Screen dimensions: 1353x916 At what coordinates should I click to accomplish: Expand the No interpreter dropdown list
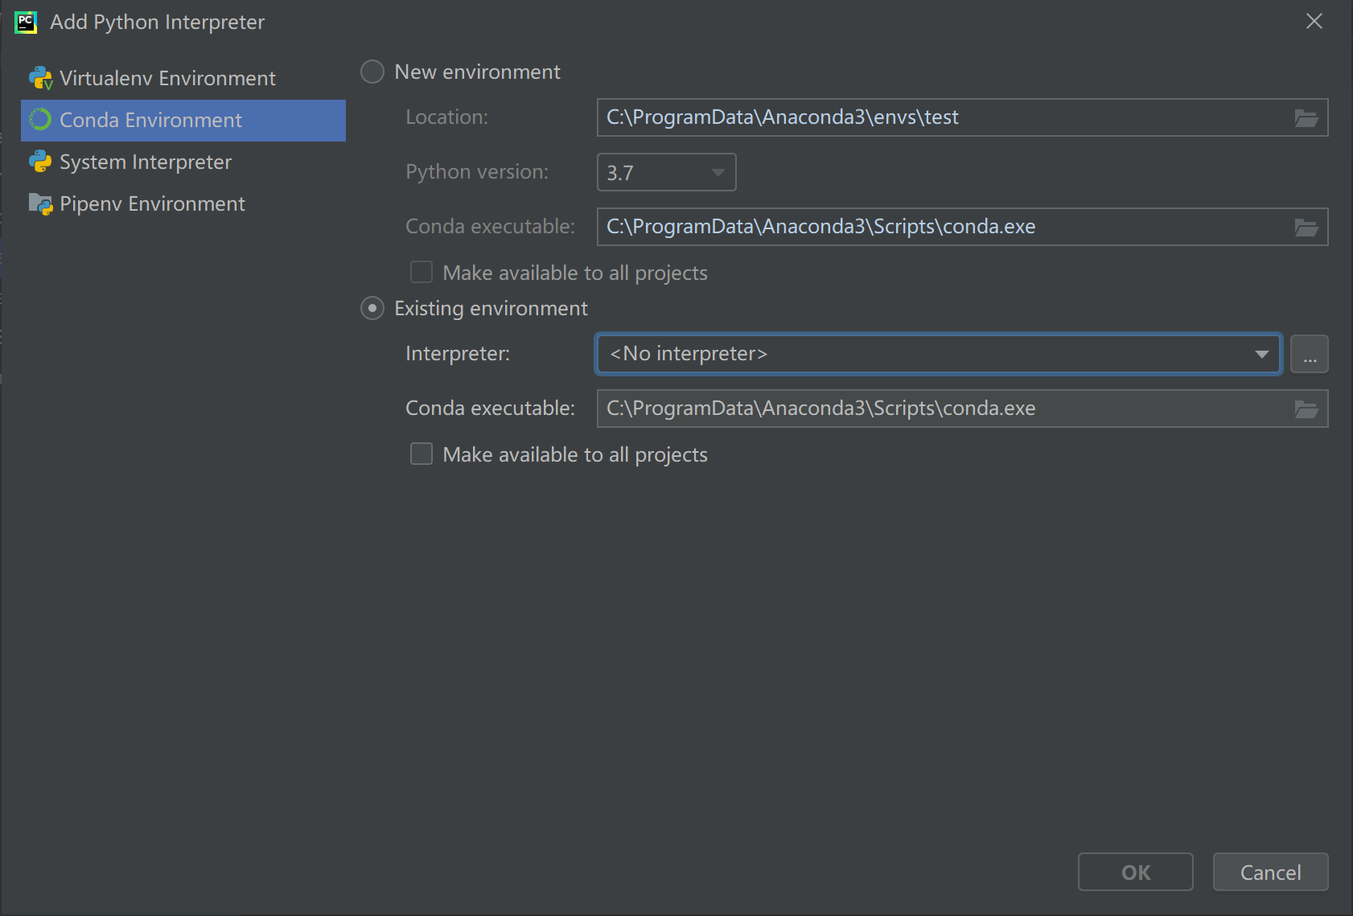[1261, 354]
